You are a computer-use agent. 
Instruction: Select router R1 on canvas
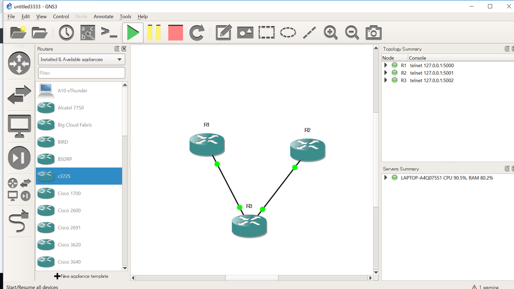pyautogui.click(x=207, y=144)
